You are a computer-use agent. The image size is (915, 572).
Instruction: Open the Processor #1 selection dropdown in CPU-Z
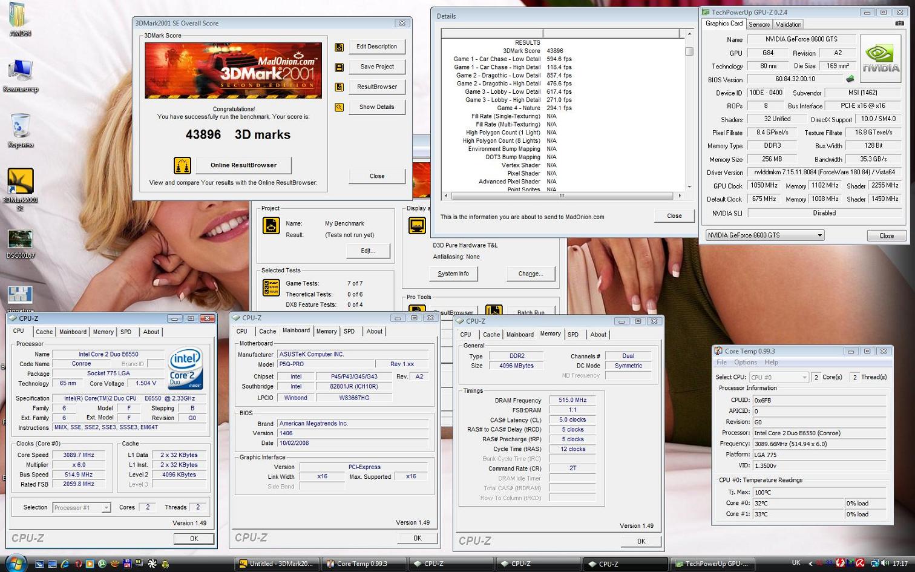click(x=82, y=508)
